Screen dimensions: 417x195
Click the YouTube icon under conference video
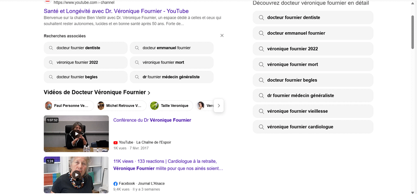tap(116, 142)
